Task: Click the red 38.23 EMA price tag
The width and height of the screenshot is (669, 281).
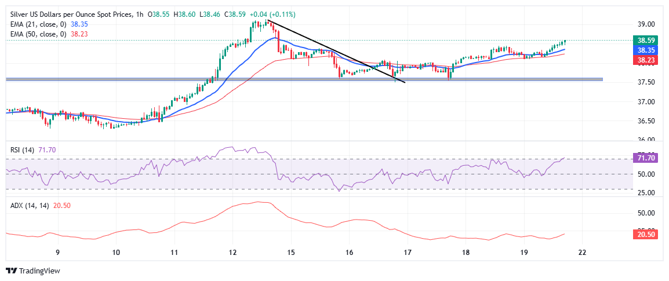Action: point(646,60)
